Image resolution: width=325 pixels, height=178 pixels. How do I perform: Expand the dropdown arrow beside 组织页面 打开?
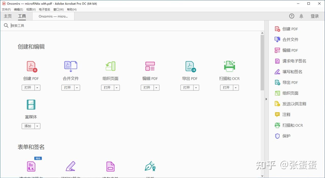pyautogui.click(x=117, y=88)
